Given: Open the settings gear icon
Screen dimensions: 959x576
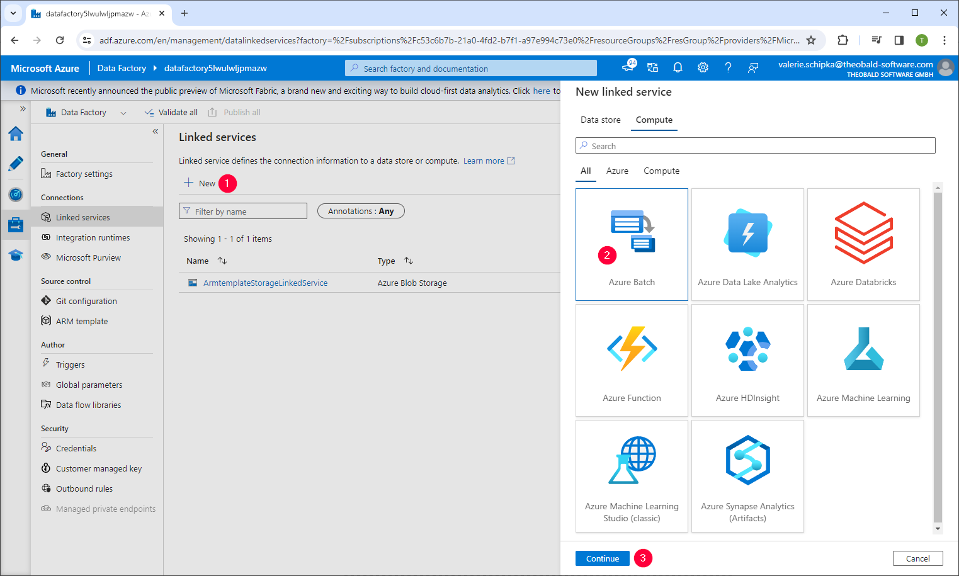Looking at the screenshot, I should pos(703,67).
